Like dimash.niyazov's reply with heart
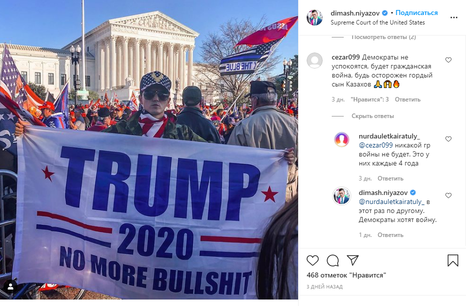 [448, 195]
